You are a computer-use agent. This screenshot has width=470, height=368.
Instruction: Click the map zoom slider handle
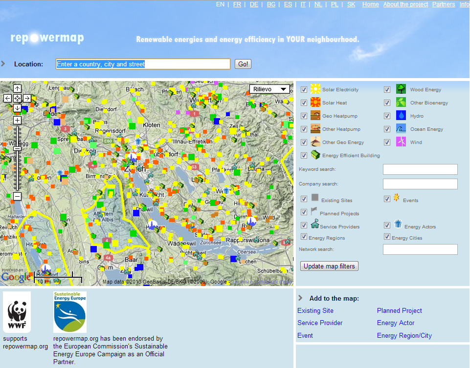pyautogui.click(x=17, y=148)
